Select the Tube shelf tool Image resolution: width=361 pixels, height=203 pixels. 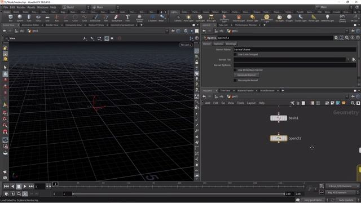tap(29, 17)
